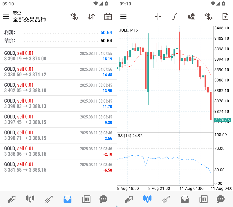
Task: Open the calendar date-range filter icon
Action: tap(108, 17)
